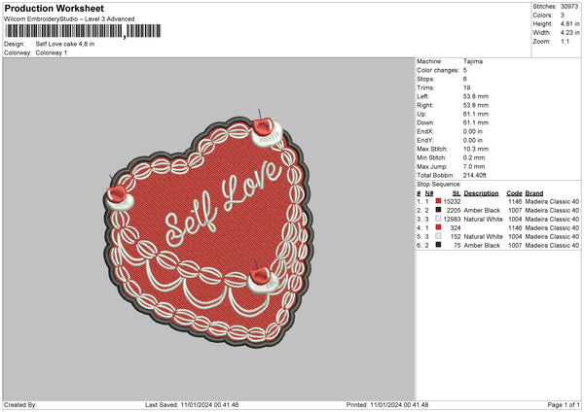
Task: Select the Total Bobbin value 214.40ft
Action: pyautogui.click(x=475, y=175)
